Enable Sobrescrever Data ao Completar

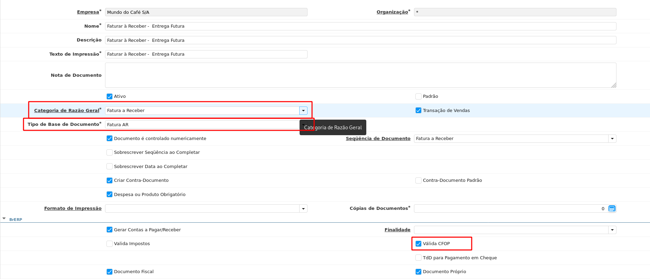coord(110,167)
